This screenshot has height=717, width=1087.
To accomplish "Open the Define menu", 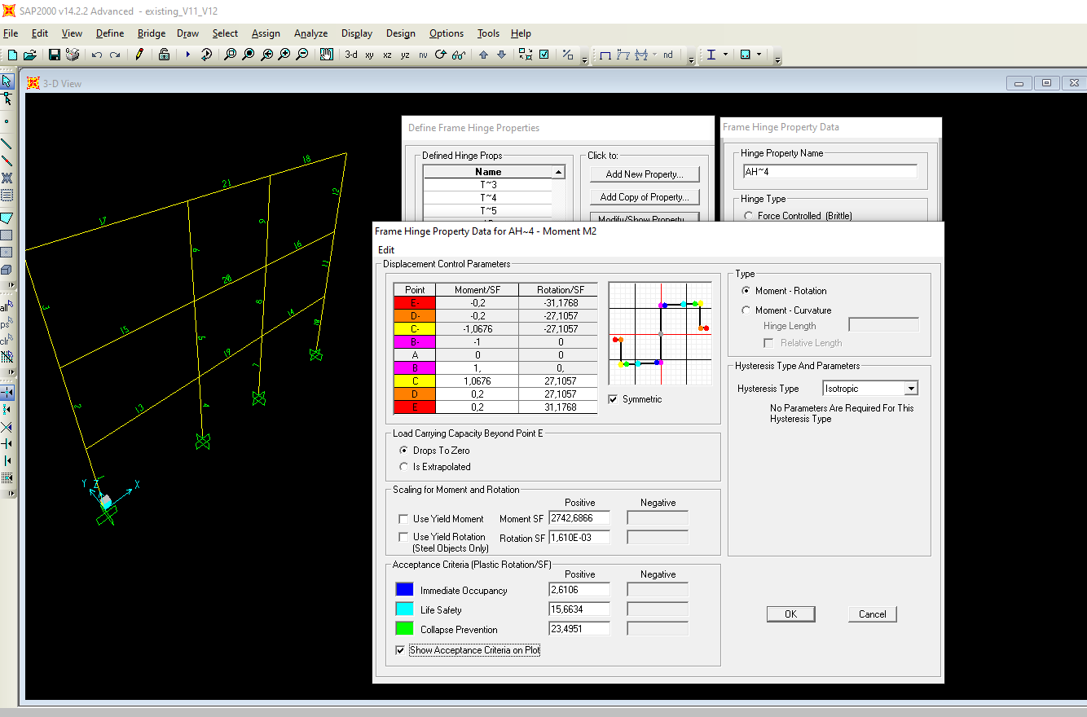I will (x=110, y=33).
